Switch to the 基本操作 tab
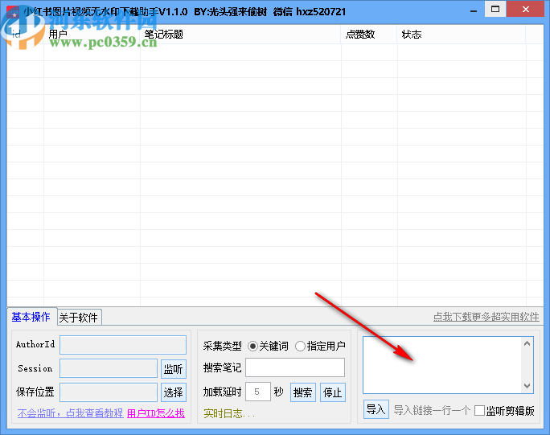The width and height of the screenshot is (550, 435). (x=31, y=317)
